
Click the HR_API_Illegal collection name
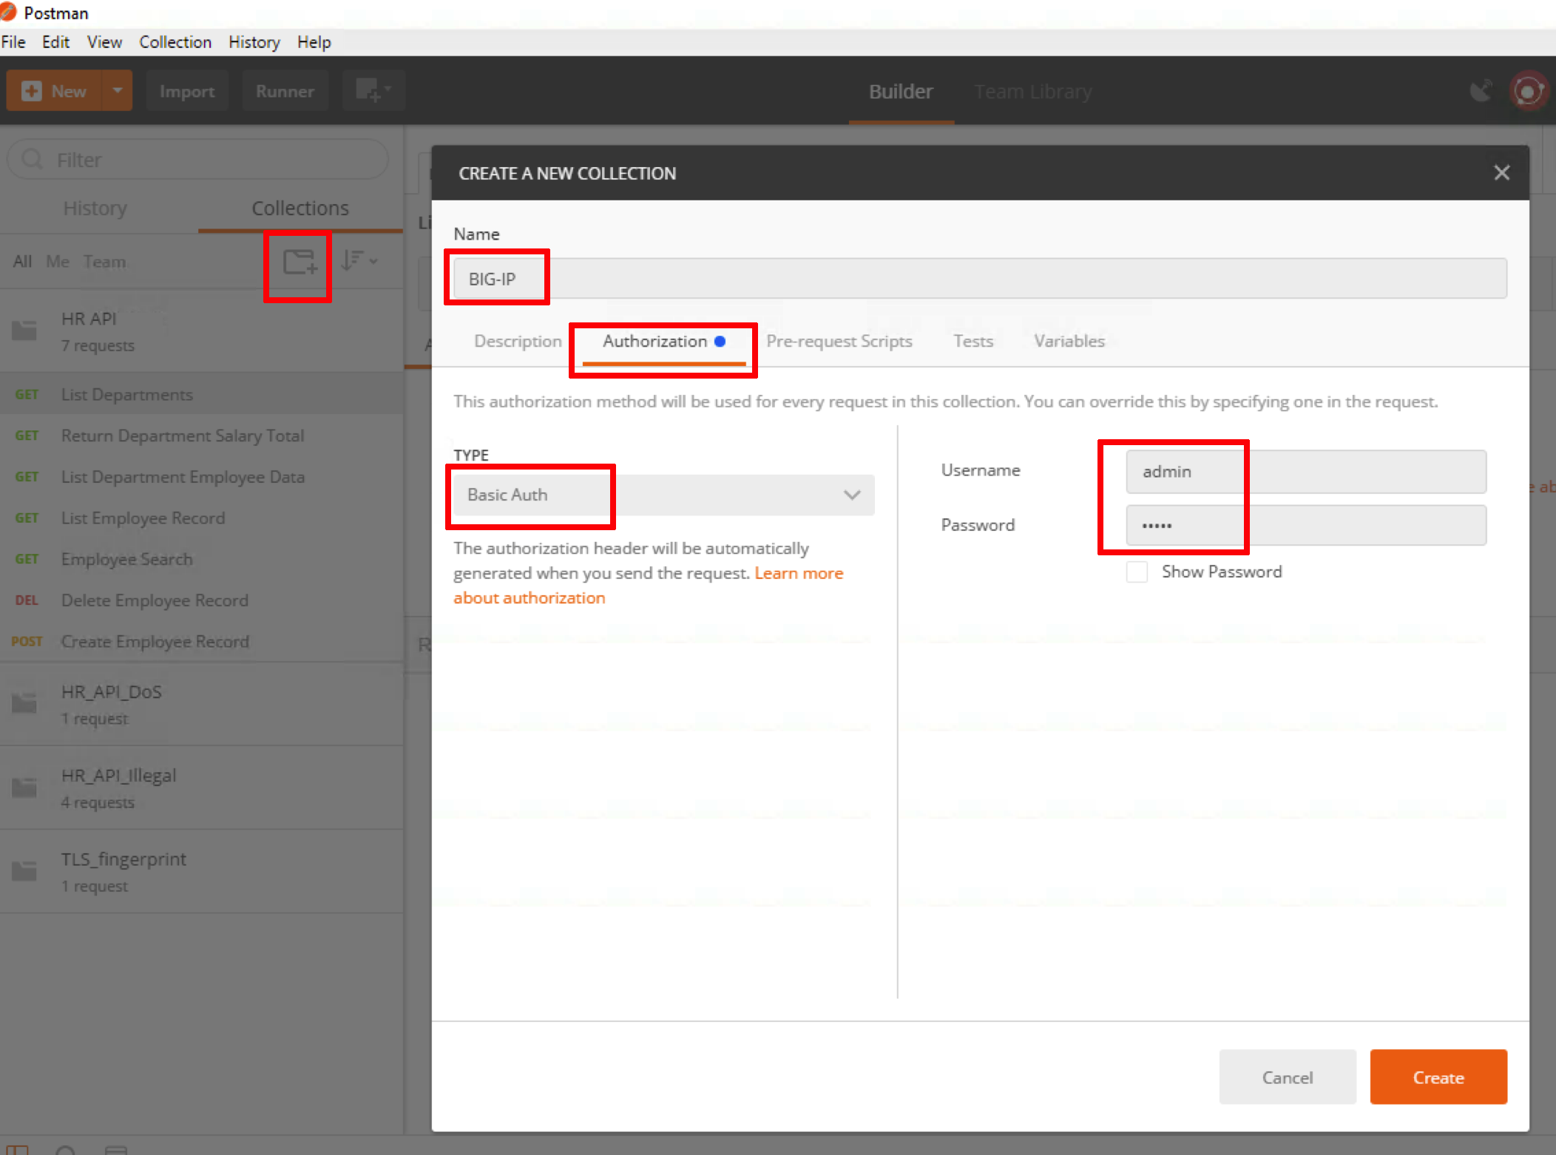pyautogui.click(x=118, y=775)
